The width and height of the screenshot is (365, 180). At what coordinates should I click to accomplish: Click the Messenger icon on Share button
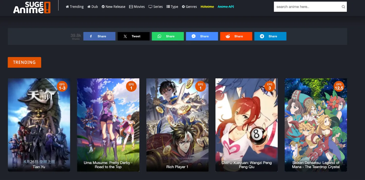[x=194, y=36]
